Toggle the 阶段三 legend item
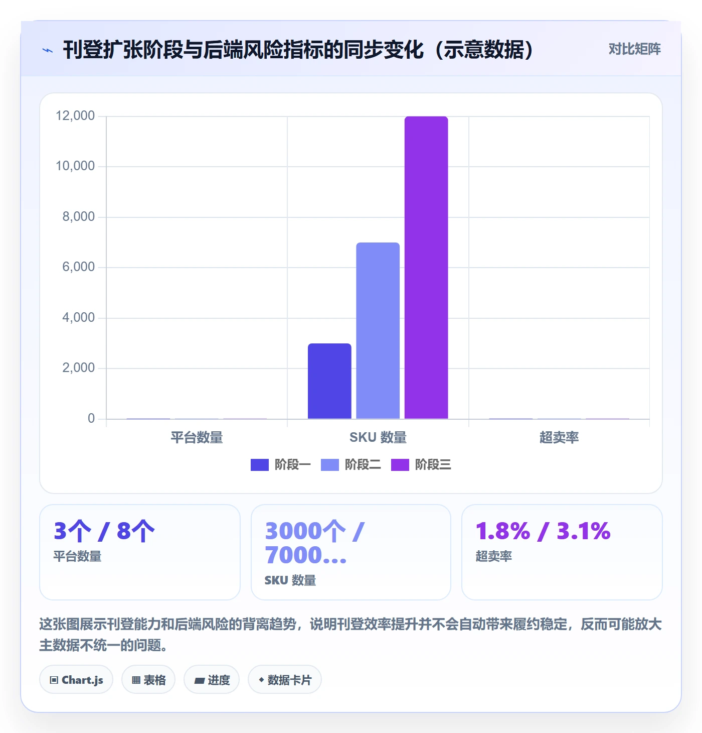Image resolution: width=702 pixels, height=733 pixels. pos(421,465)
